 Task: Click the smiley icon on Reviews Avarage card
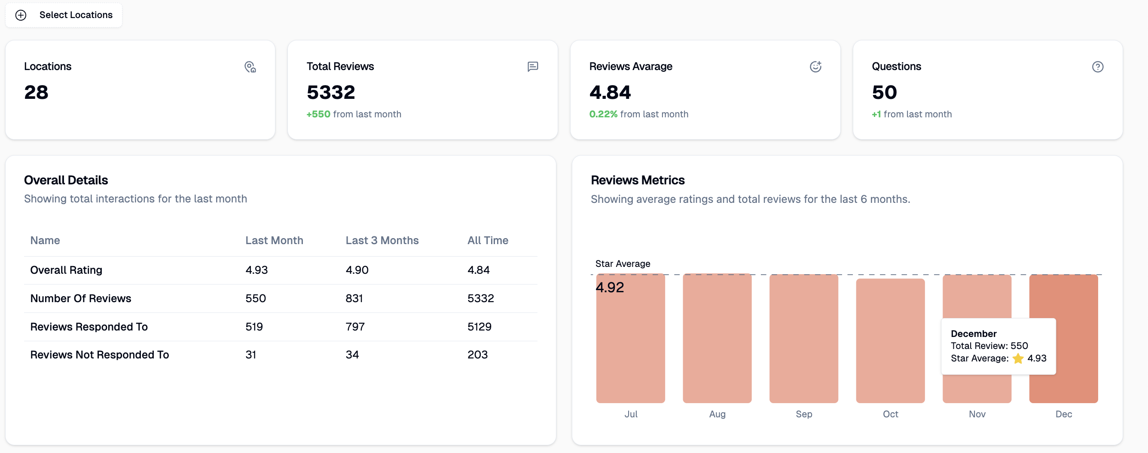(815, 67)
